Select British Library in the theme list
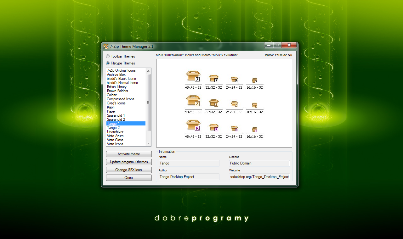This screenshot has height=239, width=403. click(x=116, y=87)
